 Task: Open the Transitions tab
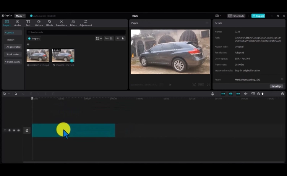61,23
